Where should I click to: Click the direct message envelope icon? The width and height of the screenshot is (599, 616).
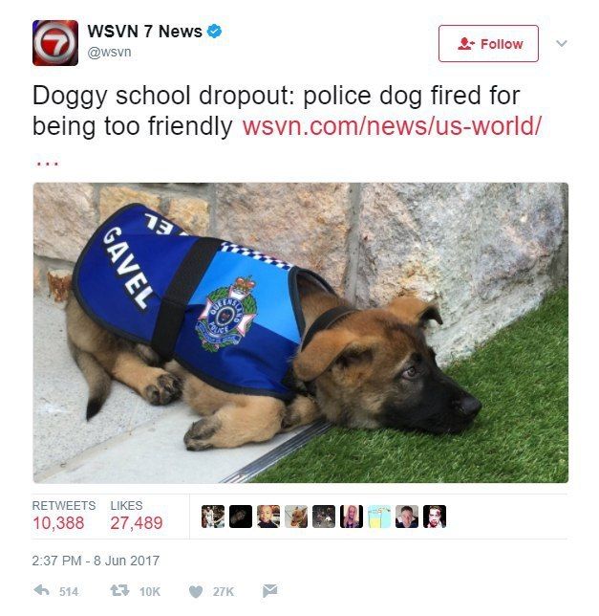[269, 590]
